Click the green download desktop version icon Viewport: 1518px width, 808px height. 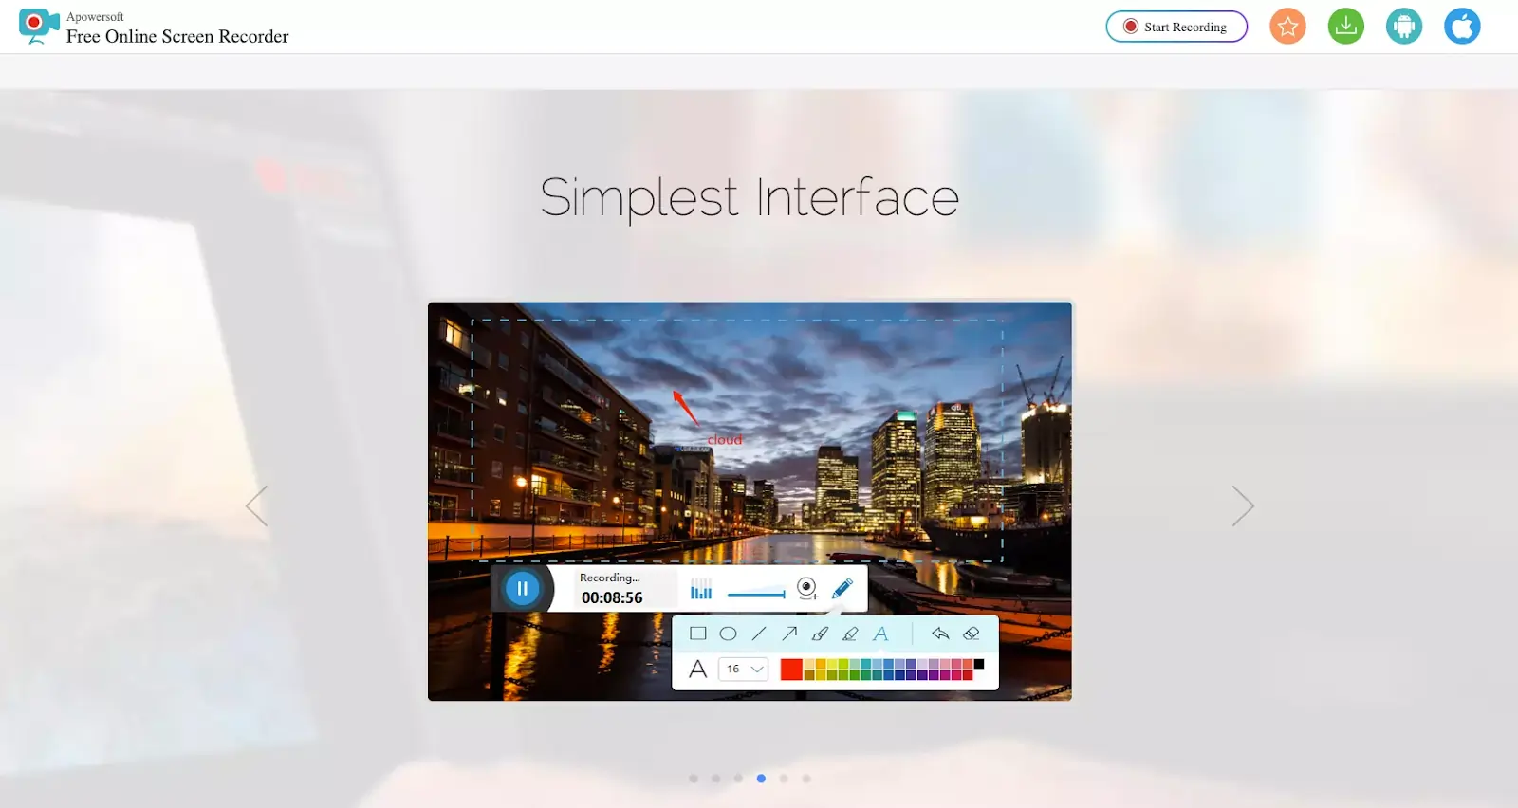(x=1345, y=27)
